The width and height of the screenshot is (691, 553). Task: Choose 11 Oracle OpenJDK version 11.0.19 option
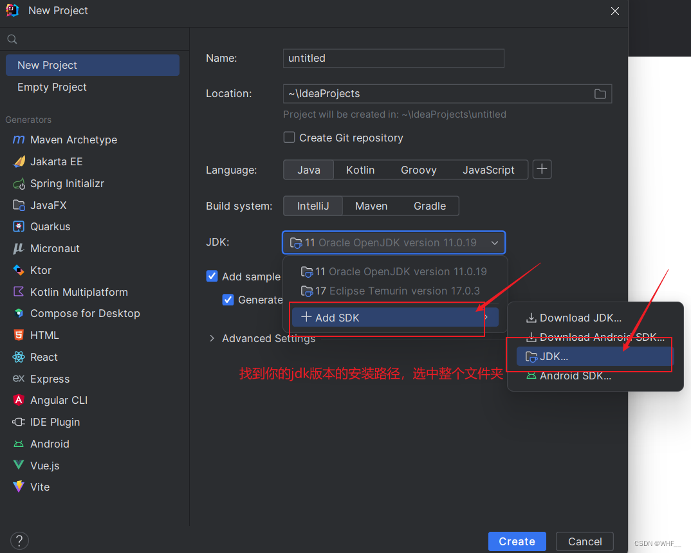[x=395, y=271]
